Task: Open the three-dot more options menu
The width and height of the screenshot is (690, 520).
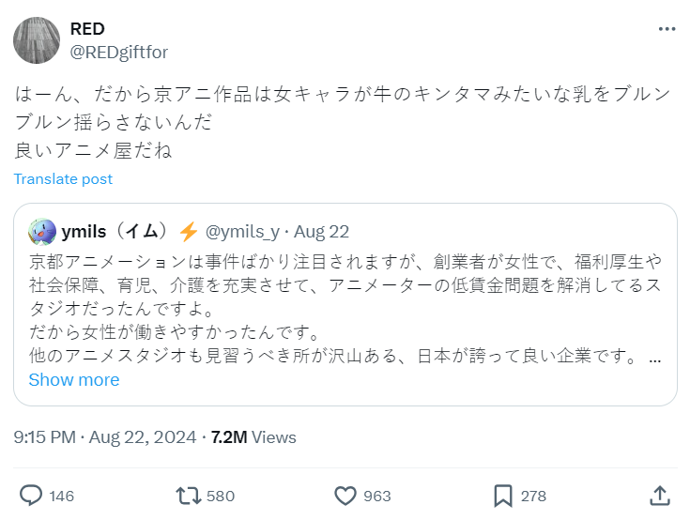Action: pos(667,29)
